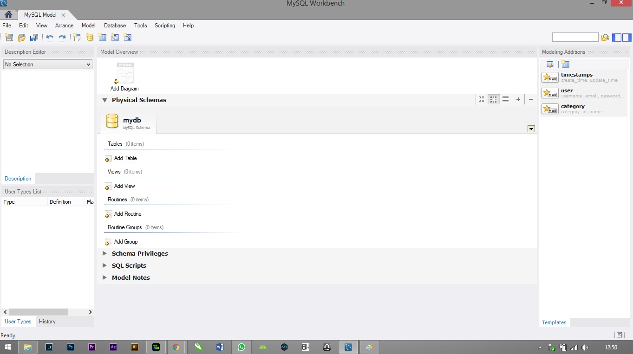Viewport: 633px width, 354px height.
Task: Click Add Routine in mydb schema
Action: coord(123,214)
